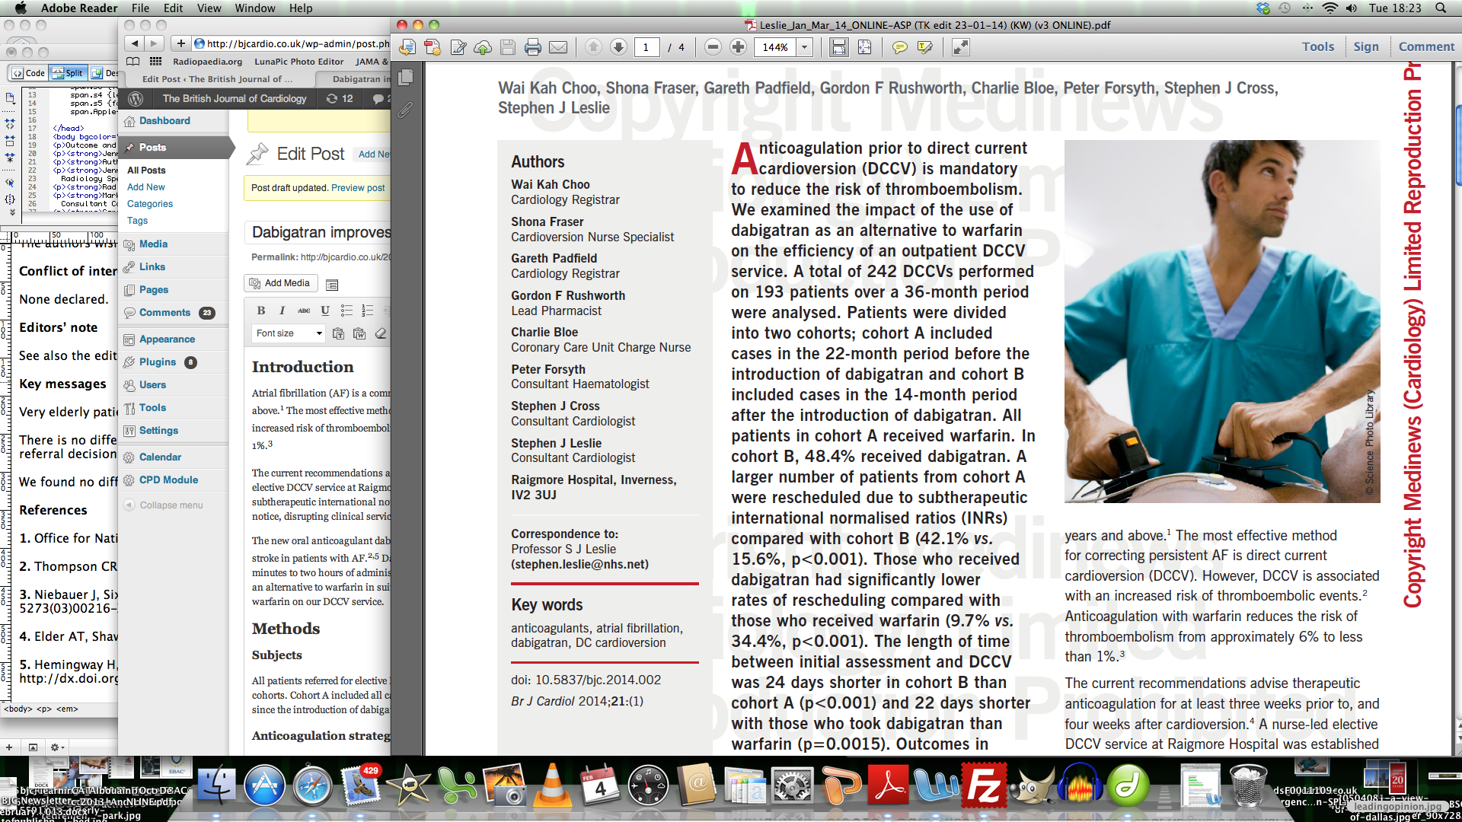
Task: Open the attachments paperclip panel
Action: [x=405, y=110]
